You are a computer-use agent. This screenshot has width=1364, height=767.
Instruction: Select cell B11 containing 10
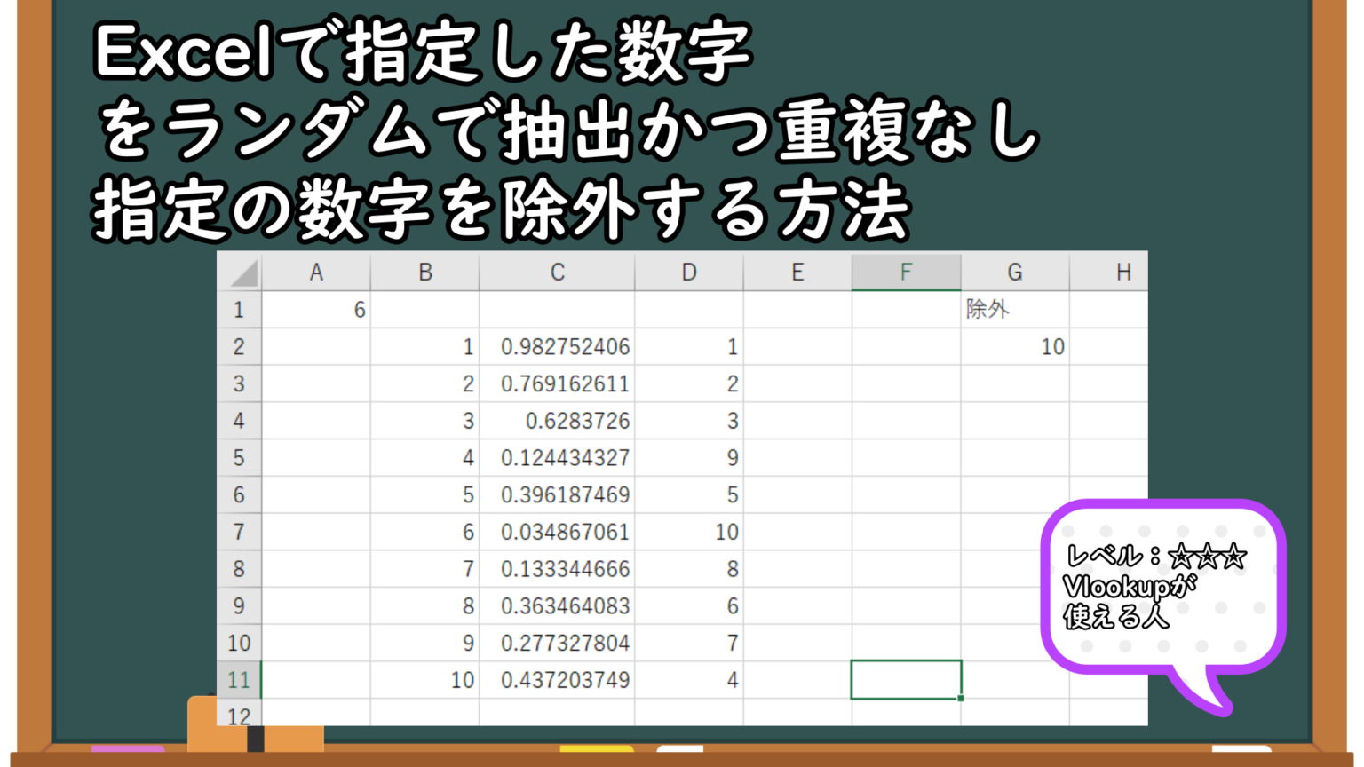coord(425,680)
